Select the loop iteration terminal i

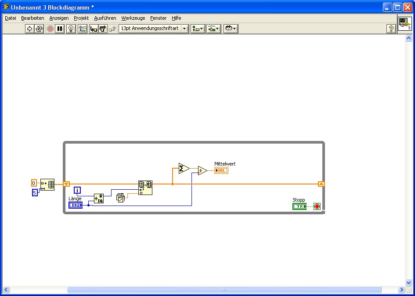77,190
